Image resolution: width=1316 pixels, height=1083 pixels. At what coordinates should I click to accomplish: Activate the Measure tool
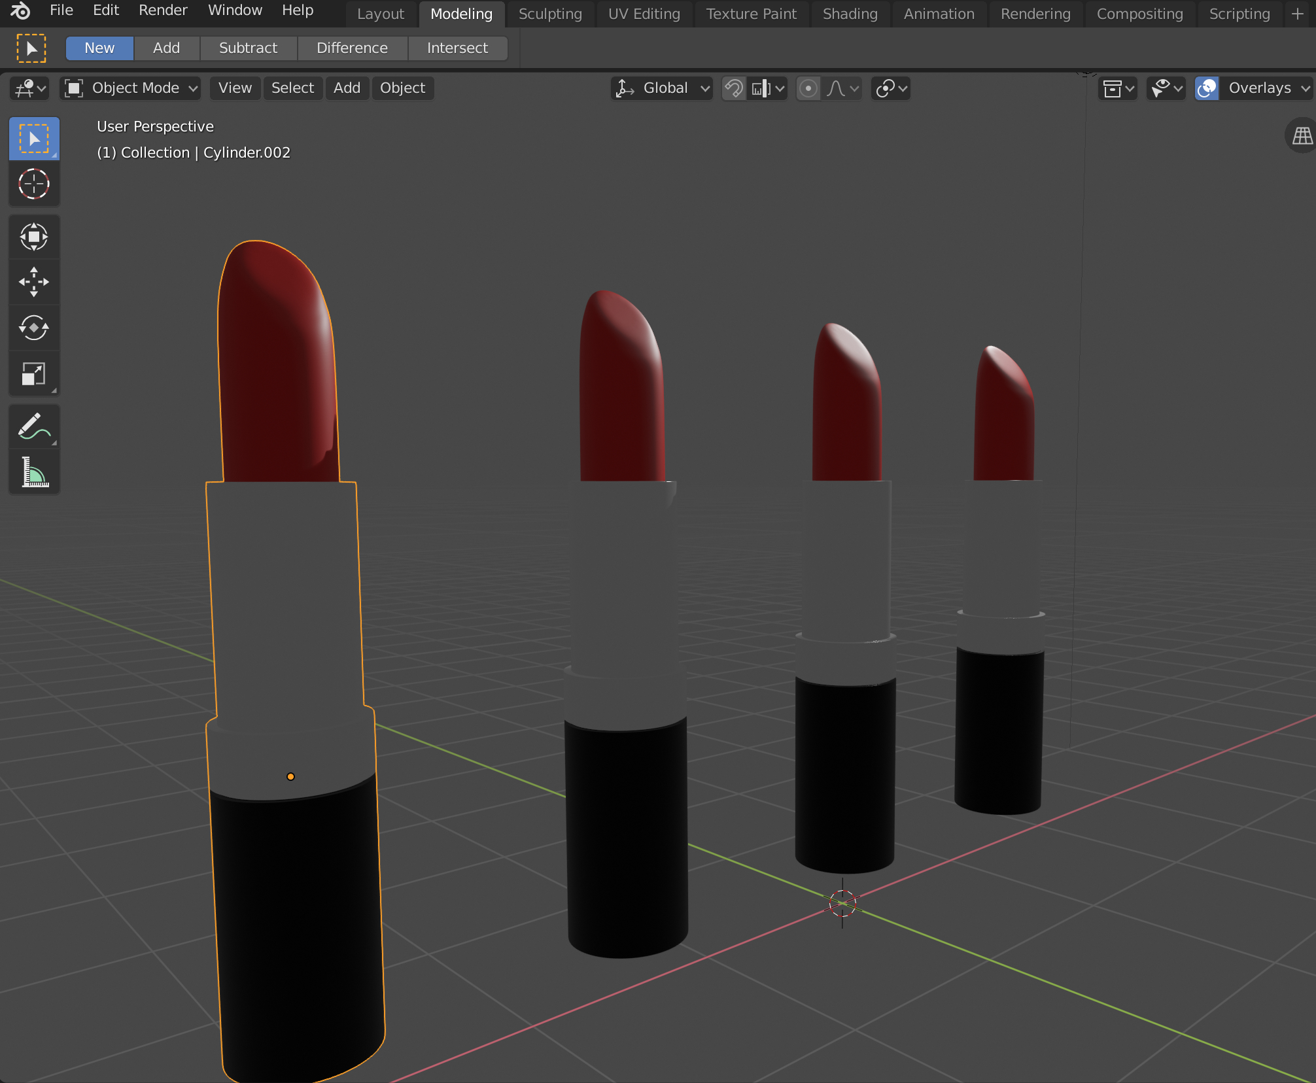[34, 472]
